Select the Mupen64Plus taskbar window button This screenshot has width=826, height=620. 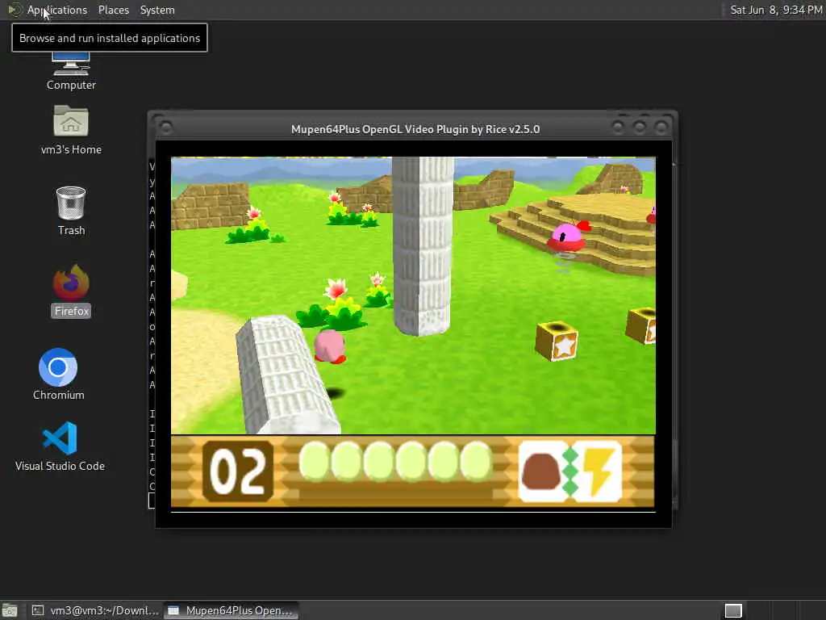coord(231,610)
